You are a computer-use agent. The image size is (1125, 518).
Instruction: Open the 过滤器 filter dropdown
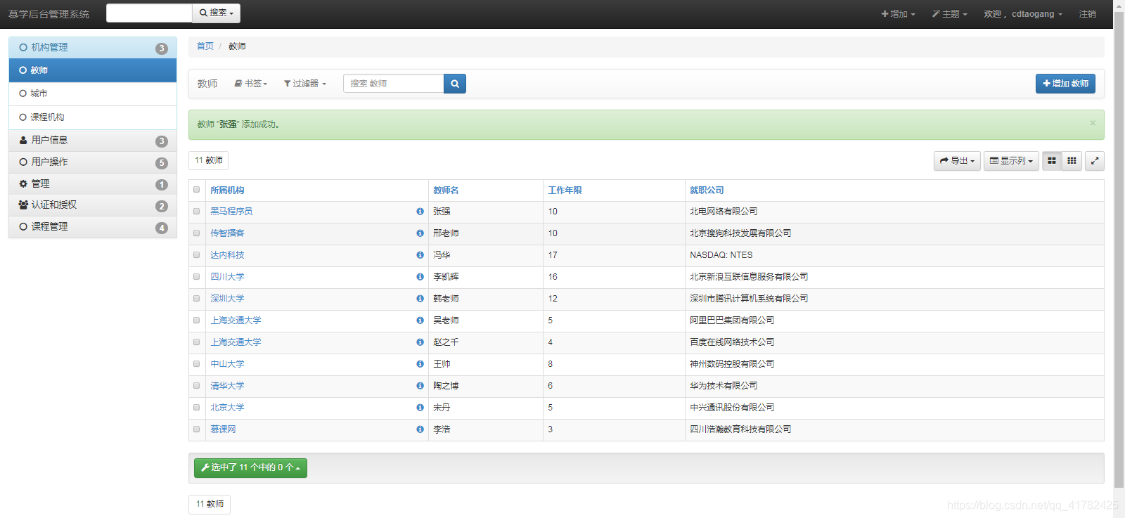(305, 84)
